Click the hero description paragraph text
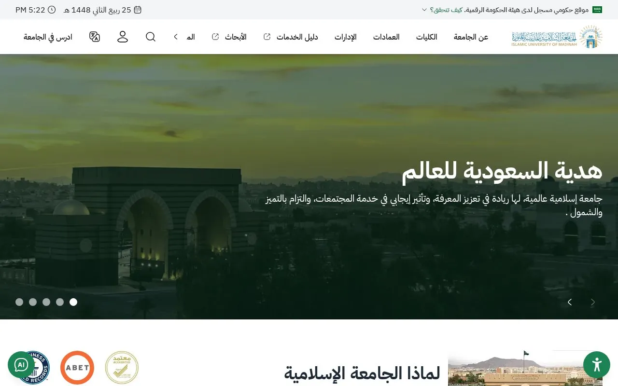This screenshot has width=618, height=386. [x=434, y=206]
